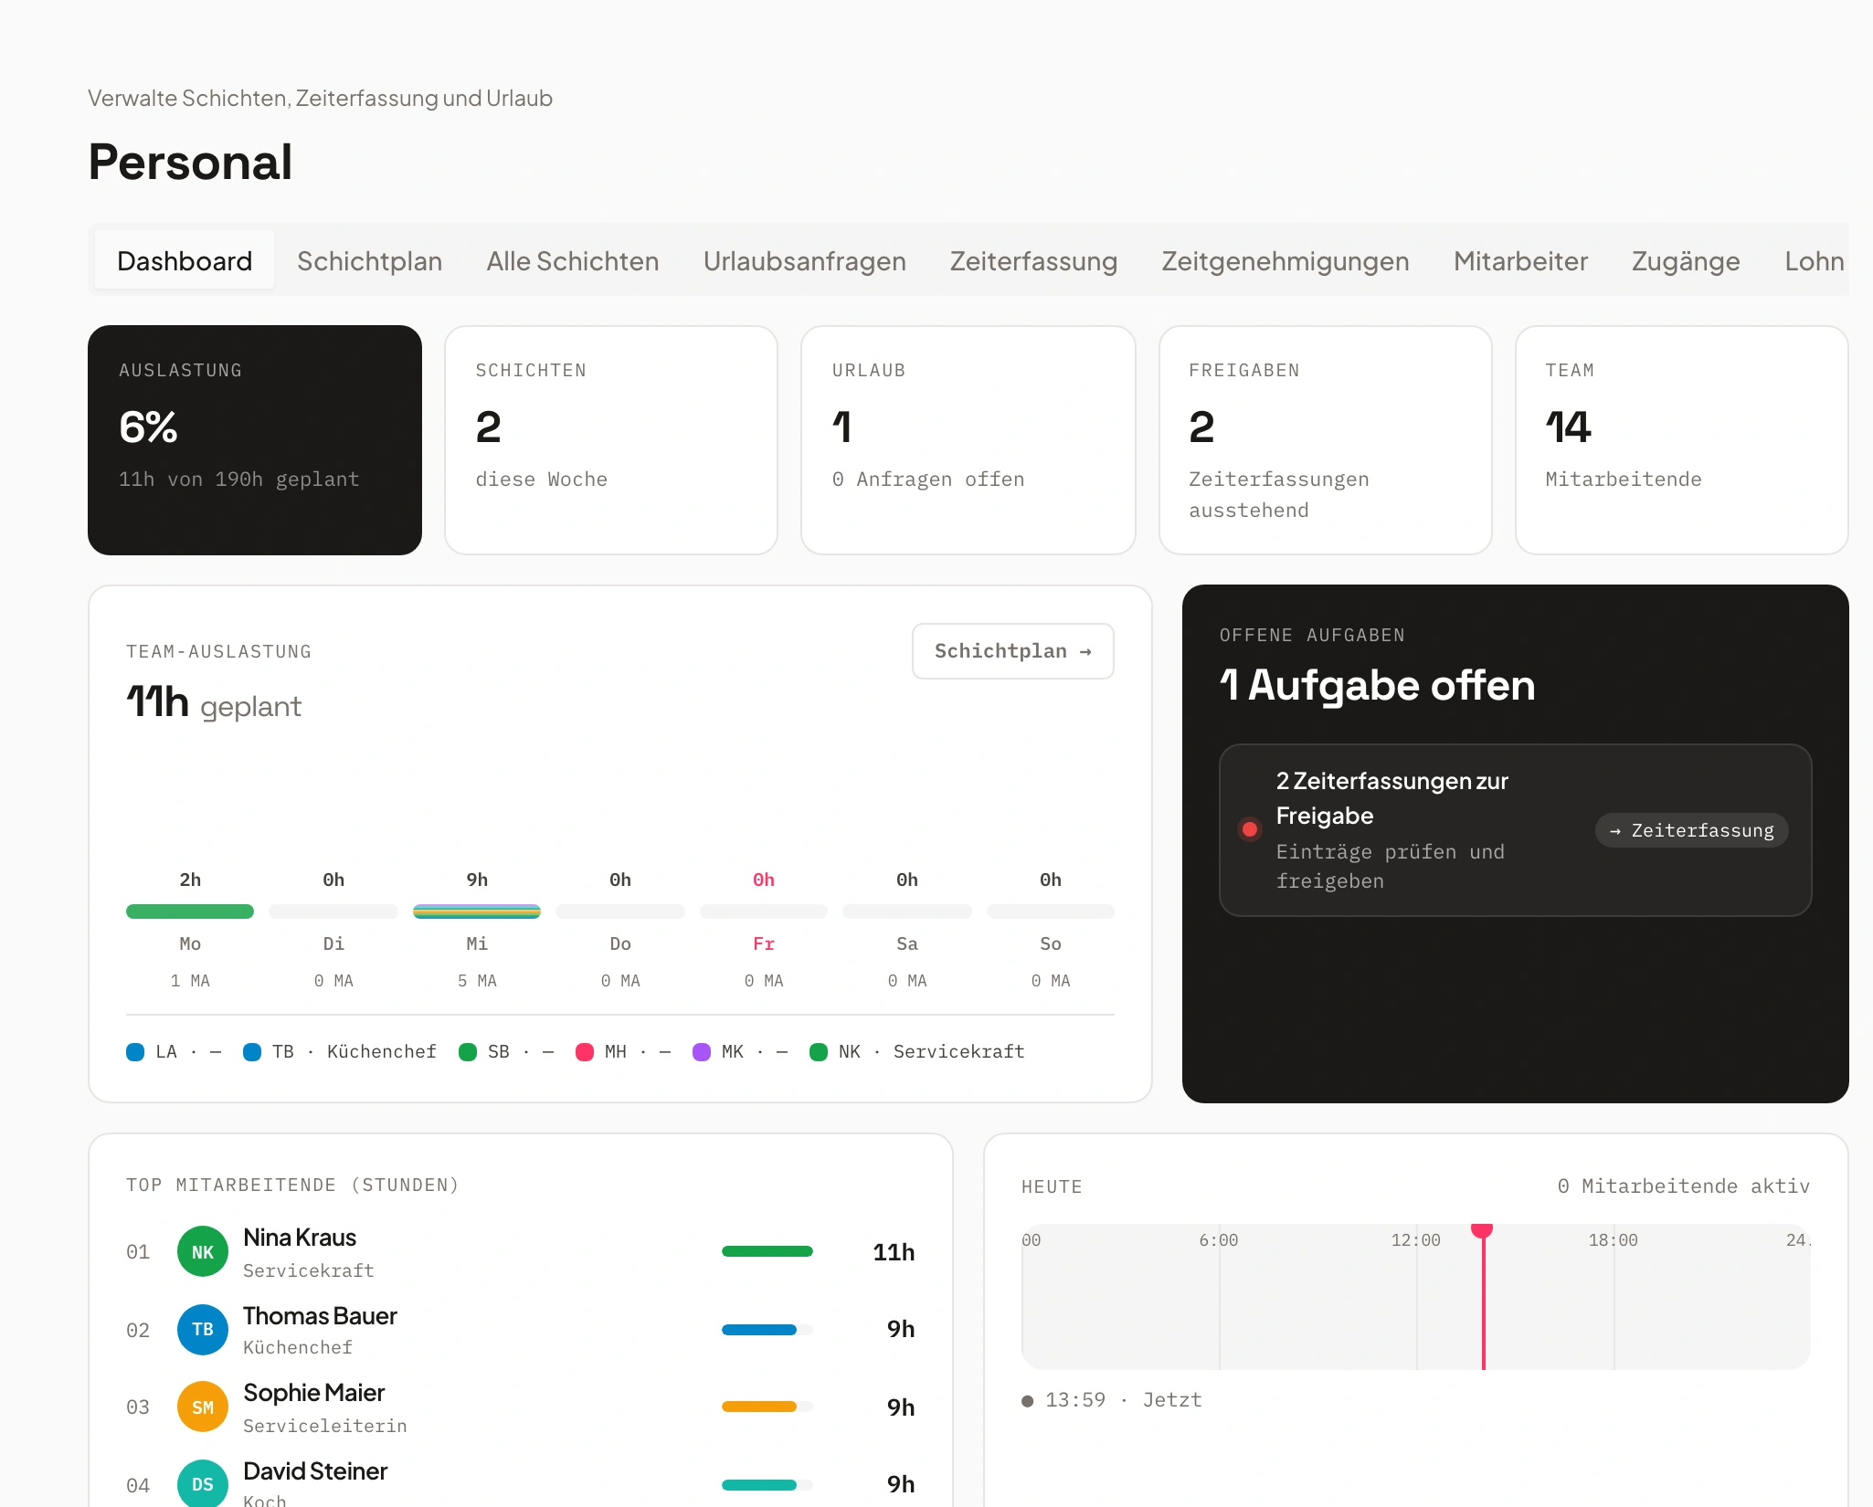Open Sophie Maier's employee entry
Image resolution: width=1873 pixels, height=1507 pixels.
521,1407
